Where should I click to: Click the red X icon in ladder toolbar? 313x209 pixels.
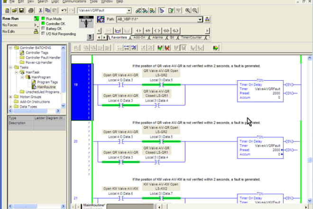click(x=167, y=48)
